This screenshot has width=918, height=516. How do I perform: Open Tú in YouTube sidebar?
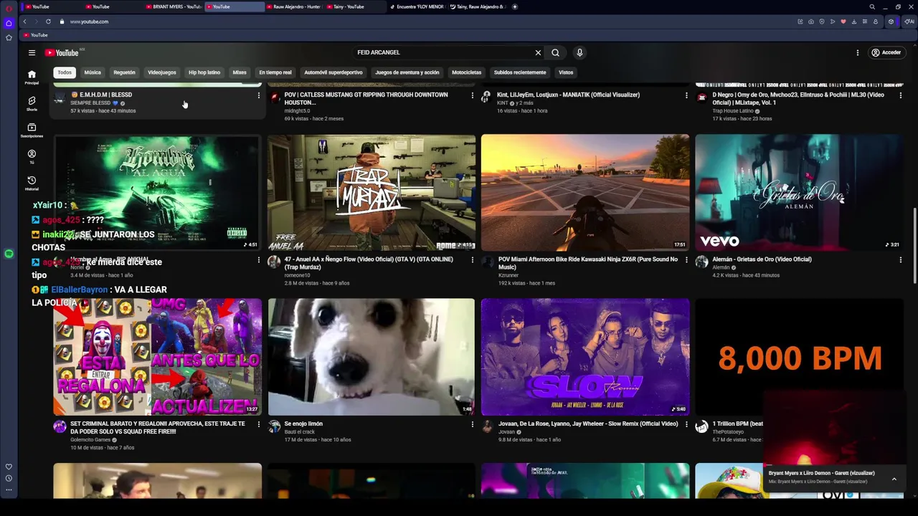32,156
